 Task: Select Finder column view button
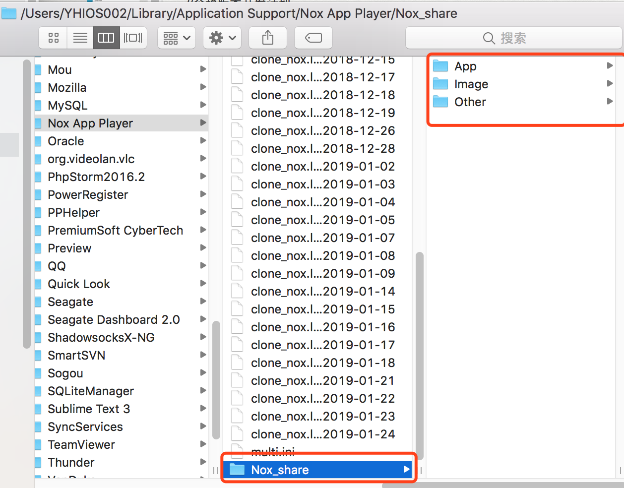tap(106, 38)
